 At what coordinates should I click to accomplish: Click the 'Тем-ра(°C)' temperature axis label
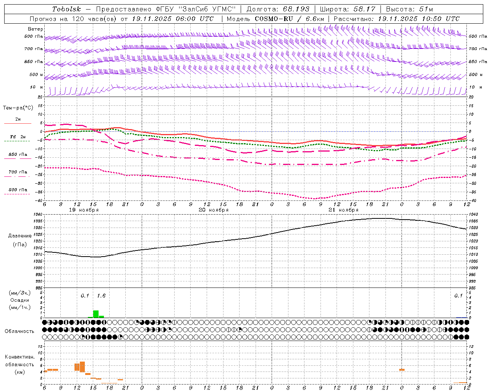[x=18, y=108]
